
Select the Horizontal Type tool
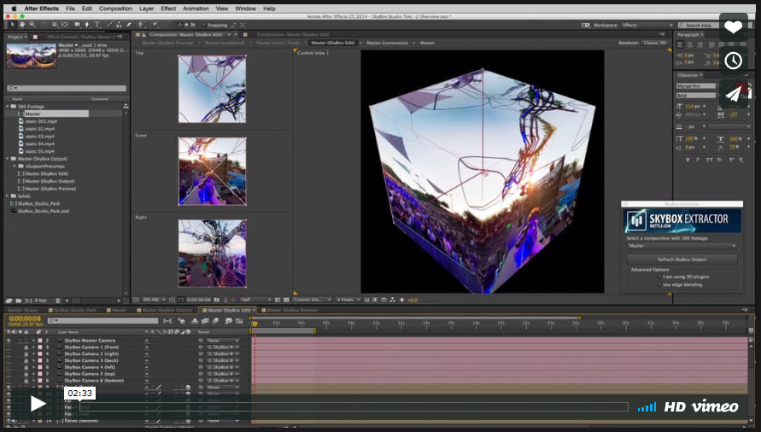[x=97, y=24]
